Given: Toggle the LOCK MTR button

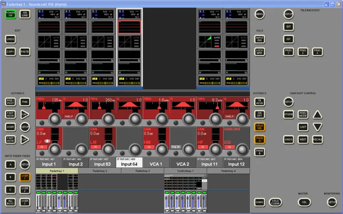Looking at the screenshot, I should pyautogui.click(x=259, y=52).
